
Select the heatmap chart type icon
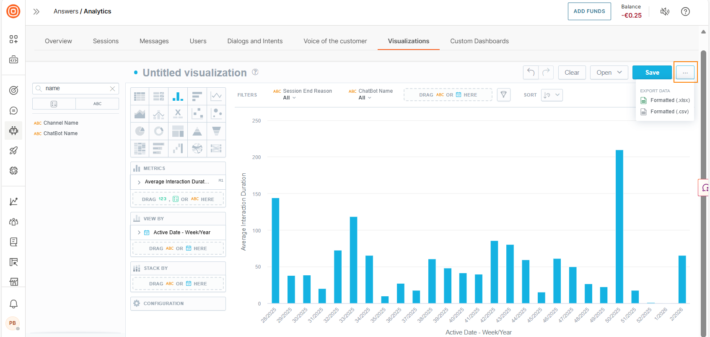coord(140,148)
